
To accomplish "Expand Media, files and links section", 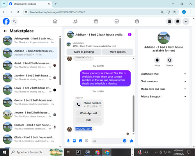I will tap(163, 89).
